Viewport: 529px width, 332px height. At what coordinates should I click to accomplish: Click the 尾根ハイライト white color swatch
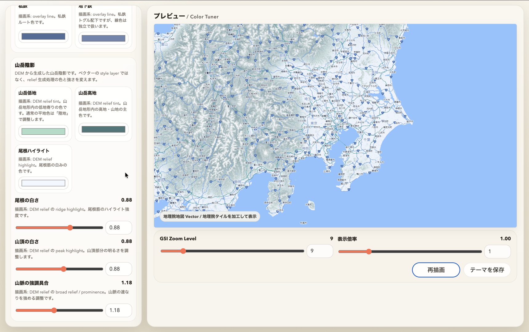click(x=43, y=183)
